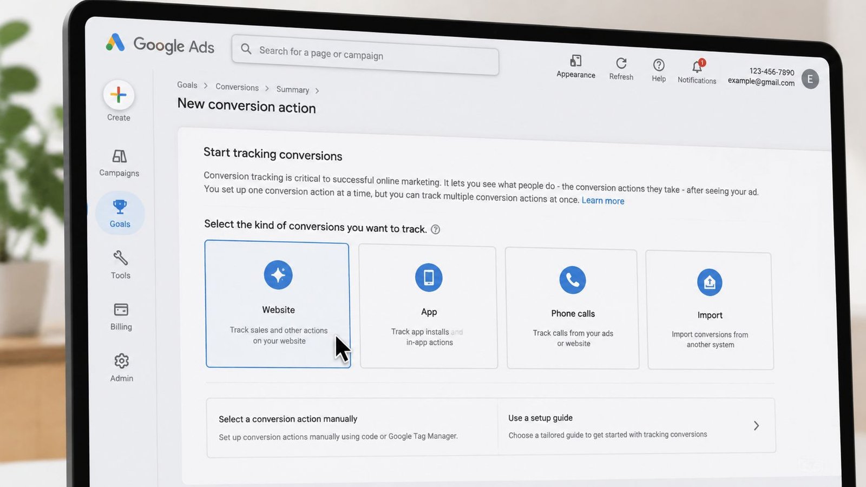Select the Website conversion card
Viewport: 866px width, 487px height.
tap(278, 304)
